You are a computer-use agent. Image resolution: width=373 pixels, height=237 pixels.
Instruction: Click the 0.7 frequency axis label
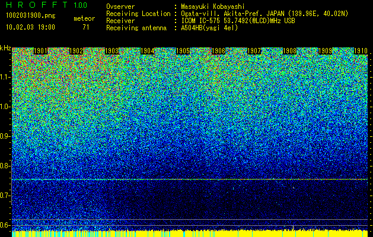pos(5,196)
